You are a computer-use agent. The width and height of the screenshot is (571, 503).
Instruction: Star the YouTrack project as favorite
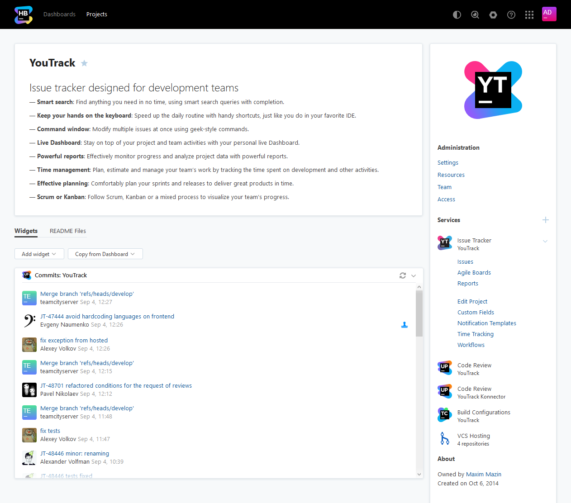(x=84, y=63)
